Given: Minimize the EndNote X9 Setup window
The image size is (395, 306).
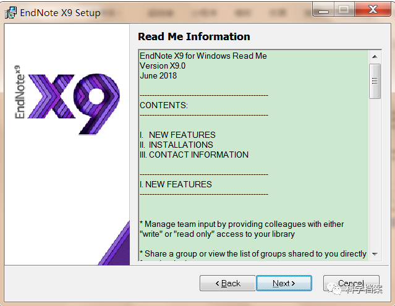Looking at the screenshot, I should pyautogui.click(x=323, y=10).
